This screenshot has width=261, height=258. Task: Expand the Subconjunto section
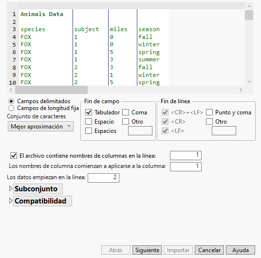tap(11, 189)
